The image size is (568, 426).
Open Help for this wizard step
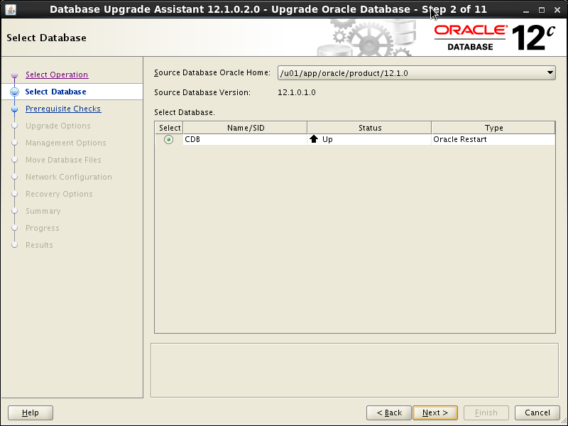pos(30,413)
